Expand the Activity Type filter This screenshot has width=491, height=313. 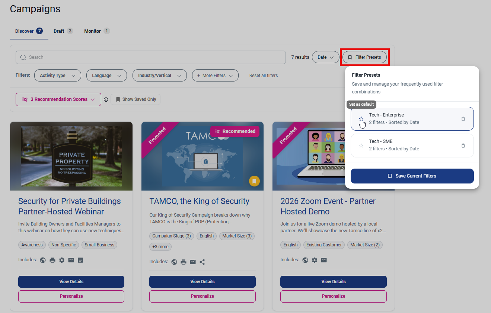[x=58, y=76]
